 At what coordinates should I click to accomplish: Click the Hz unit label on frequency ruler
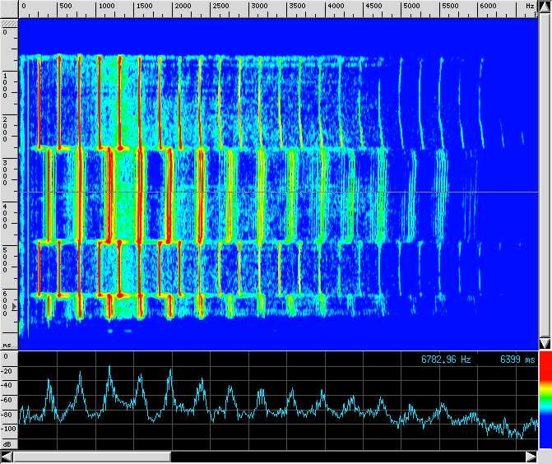click(530, 7)
